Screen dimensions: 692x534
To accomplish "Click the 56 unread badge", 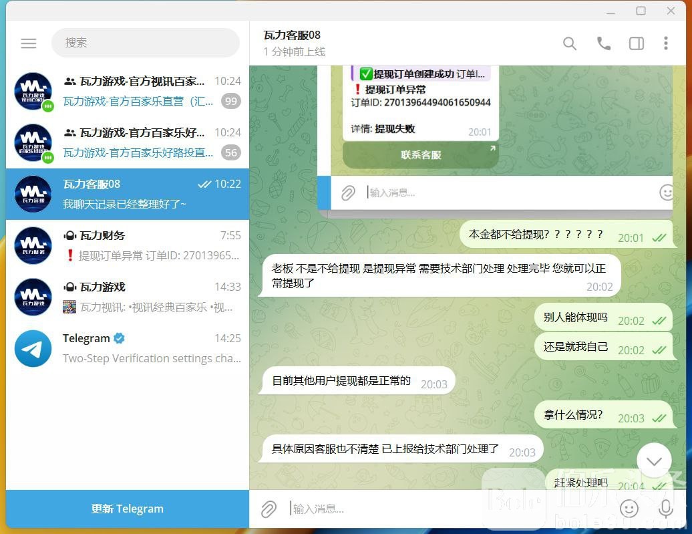I will [x=231, y=153].
